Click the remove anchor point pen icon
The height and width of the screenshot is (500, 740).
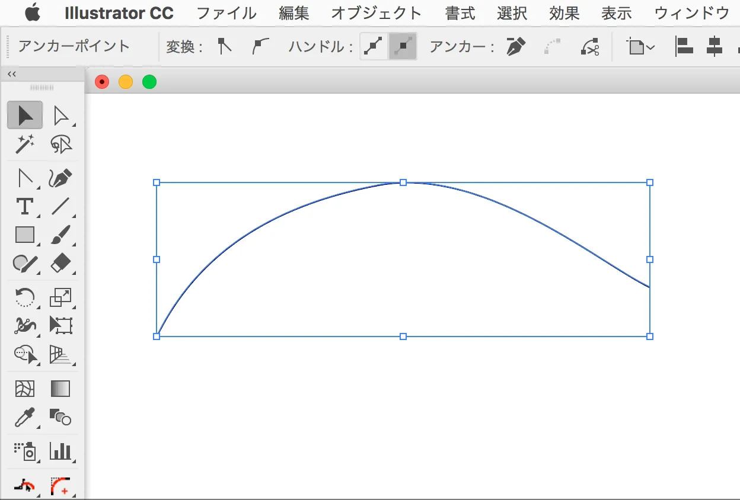click(516, 46)
